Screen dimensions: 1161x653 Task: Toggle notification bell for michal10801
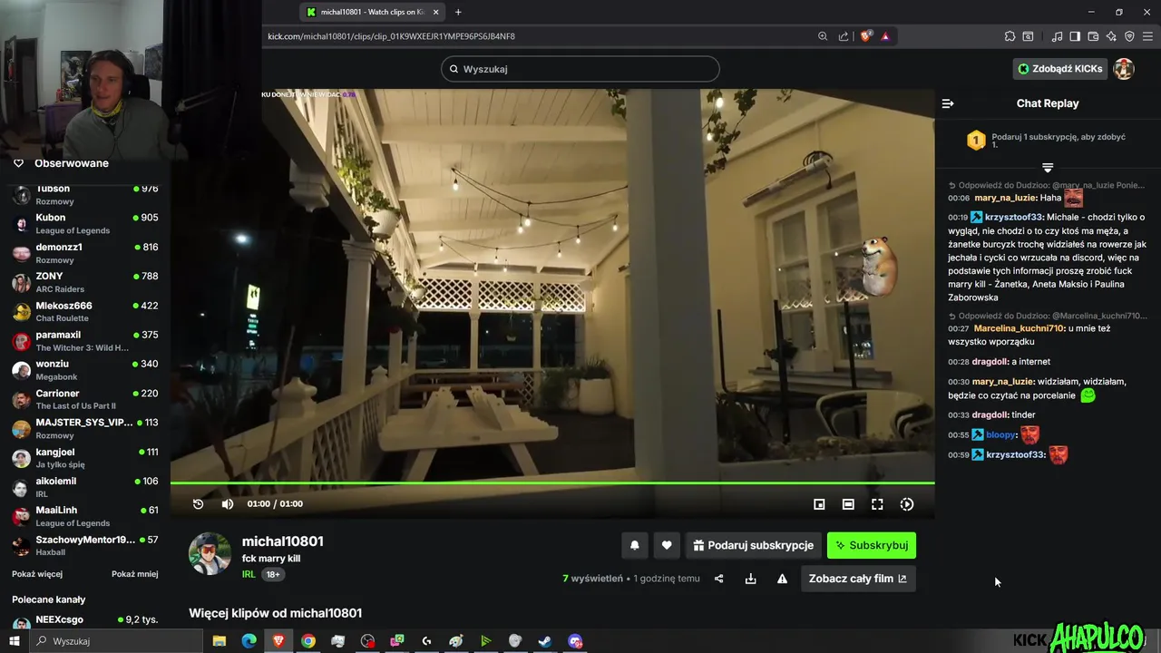tap(635, 545)
